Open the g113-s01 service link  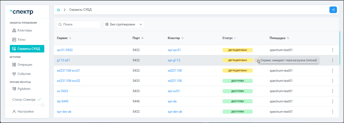[63, 60]
